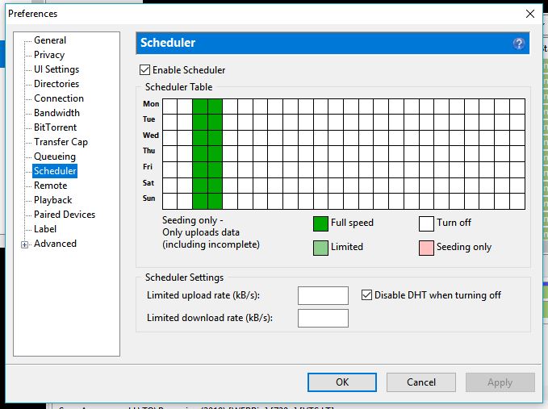
Task: Open the Scheduler help question-mark icon
Action: click(x=519, y=44)
